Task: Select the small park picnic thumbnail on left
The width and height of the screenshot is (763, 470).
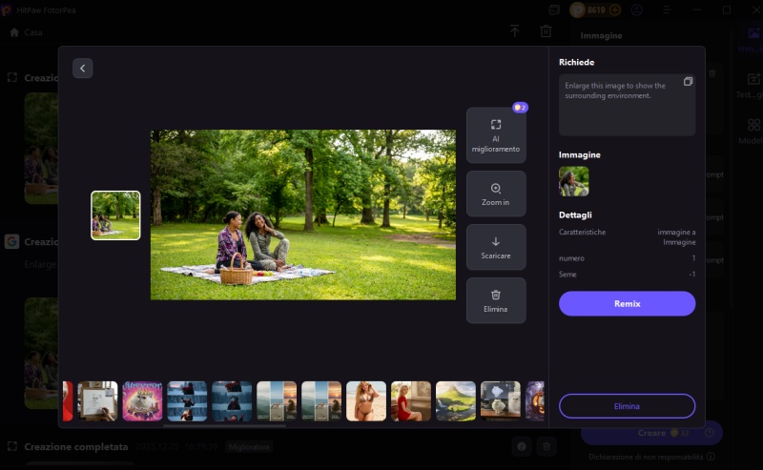Action: point(115,215)
